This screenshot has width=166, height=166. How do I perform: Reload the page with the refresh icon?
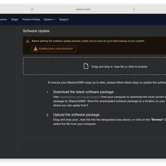click(134, 9)
